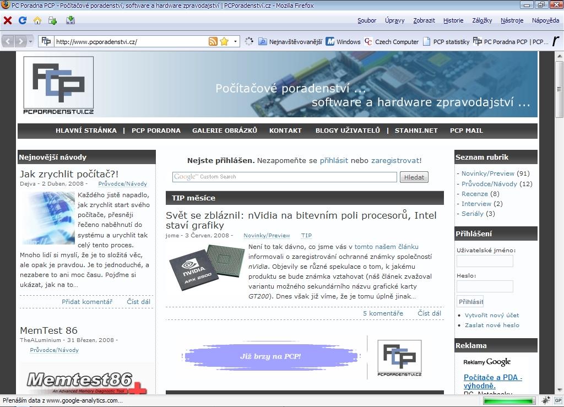Click the PCP logo in the site header
This screenshot has width=564, height=407.
click(x=58, y=85)
